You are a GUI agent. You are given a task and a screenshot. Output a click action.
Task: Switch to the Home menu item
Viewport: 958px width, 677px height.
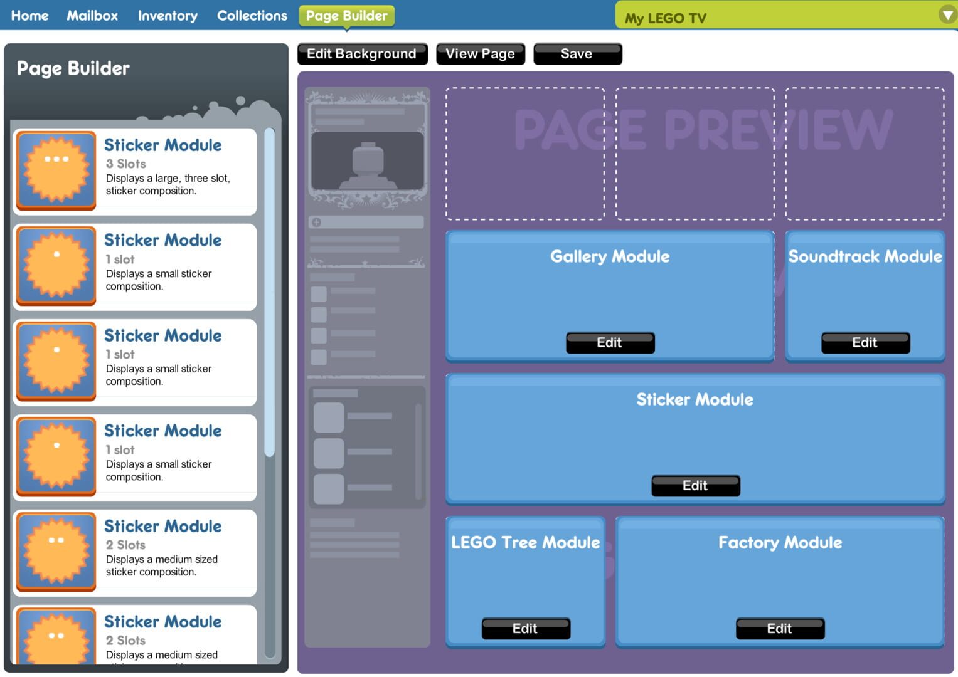click(29, 16)
